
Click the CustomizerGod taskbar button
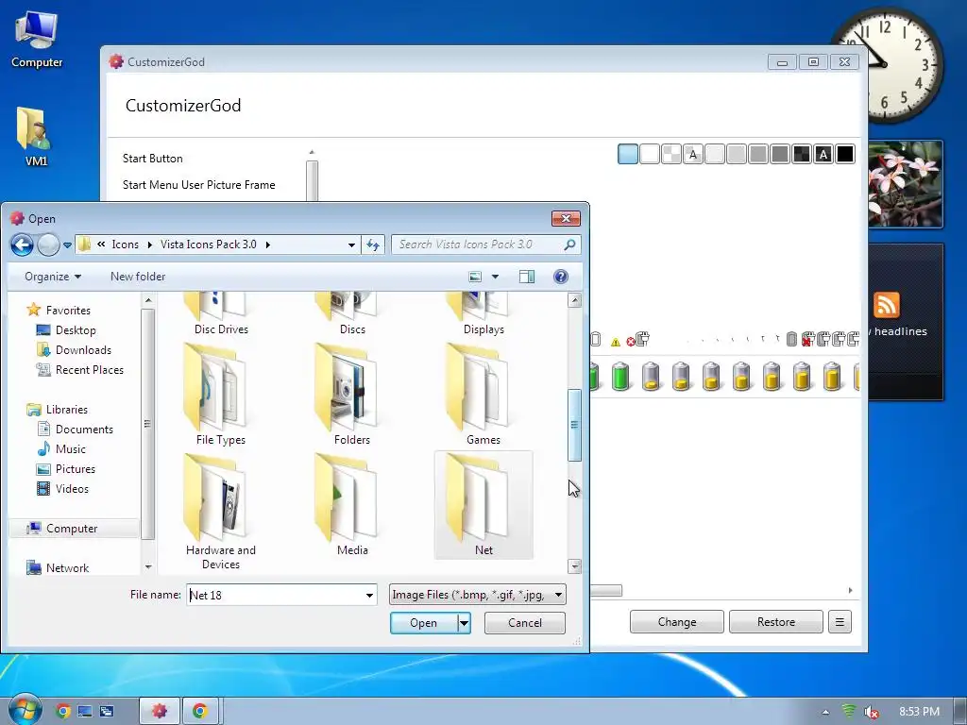coord(159,711)
